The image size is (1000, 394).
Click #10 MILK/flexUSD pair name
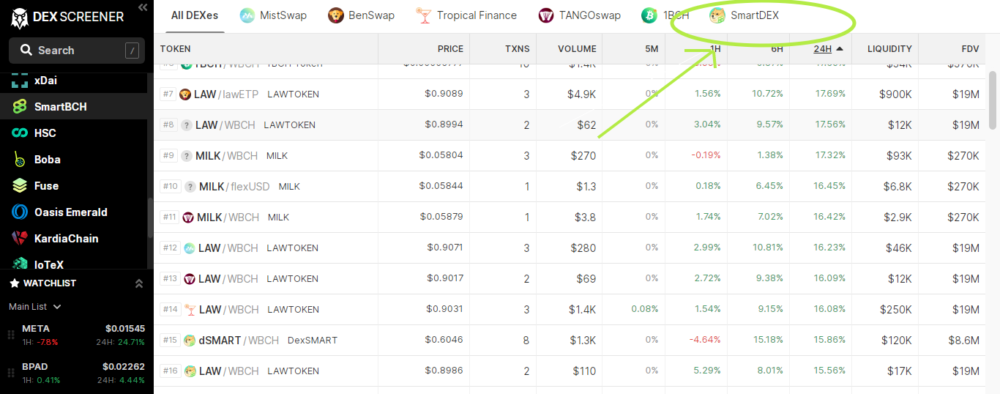[234, 187]
